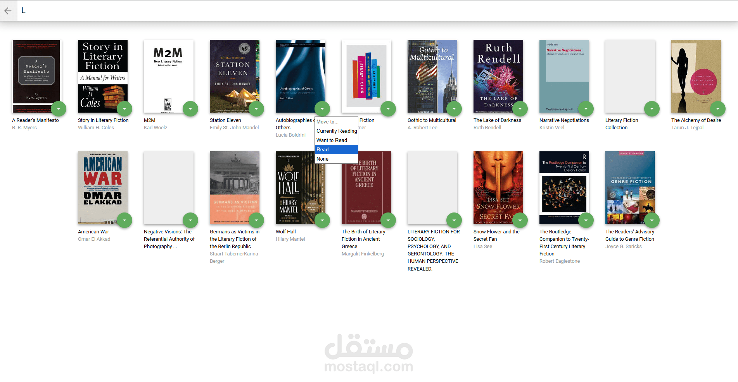Focus the search field containing 'L'
This screenshot has width=738, height=382.
click(377, 11)
